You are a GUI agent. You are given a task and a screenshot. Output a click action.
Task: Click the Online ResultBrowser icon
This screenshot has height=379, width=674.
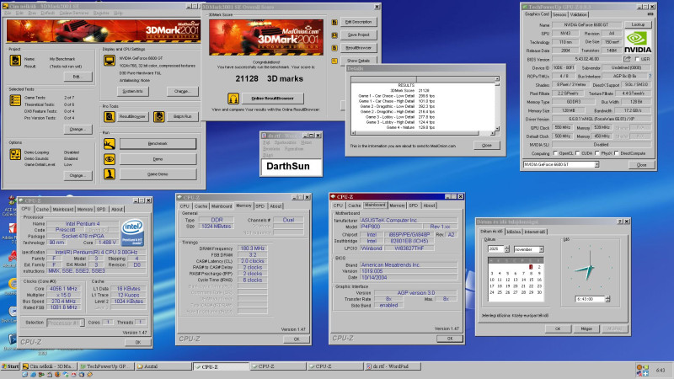point(232,98)
